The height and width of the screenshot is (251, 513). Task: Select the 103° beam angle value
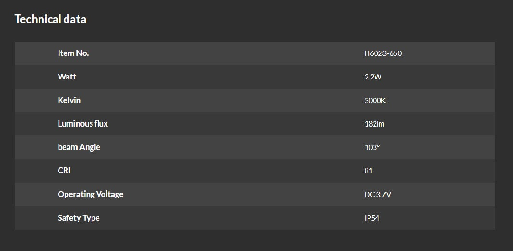click(x=372, y=147)
